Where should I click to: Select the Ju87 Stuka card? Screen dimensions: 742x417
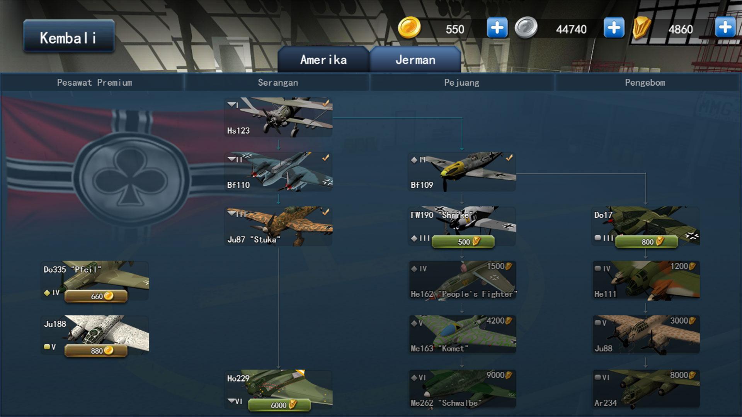click(278, 226)
